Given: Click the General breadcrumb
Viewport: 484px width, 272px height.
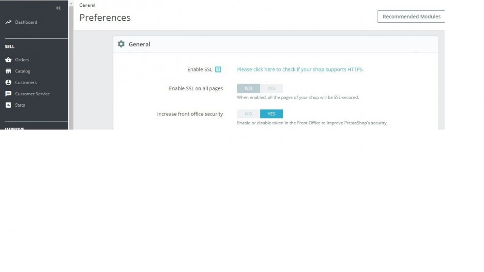Looking at the screenshot, I should 87,5.
